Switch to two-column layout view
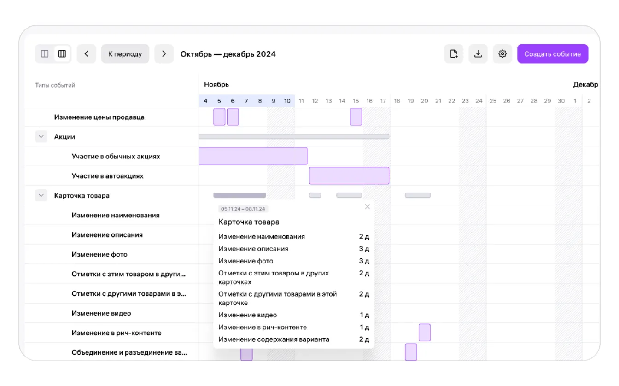Image resolution: width=619 pixels, height=386 pixels. click(45, 54)
